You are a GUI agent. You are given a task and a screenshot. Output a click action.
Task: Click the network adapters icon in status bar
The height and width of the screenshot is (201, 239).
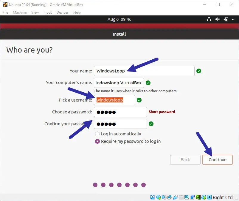point(170,197)
